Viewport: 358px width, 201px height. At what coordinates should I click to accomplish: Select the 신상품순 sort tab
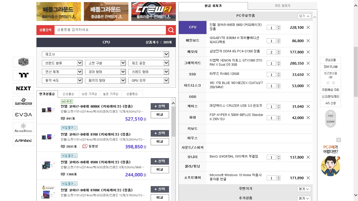pos(68,94)
